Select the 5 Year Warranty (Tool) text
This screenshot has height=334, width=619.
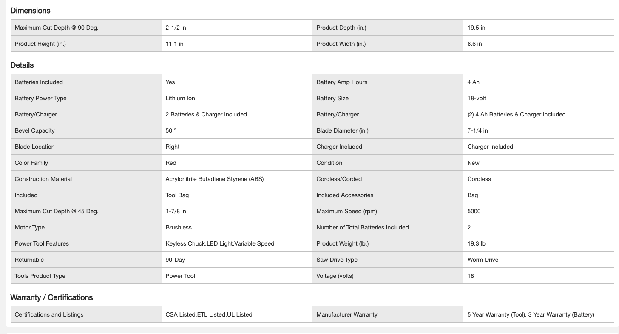[x=496, y=314]
